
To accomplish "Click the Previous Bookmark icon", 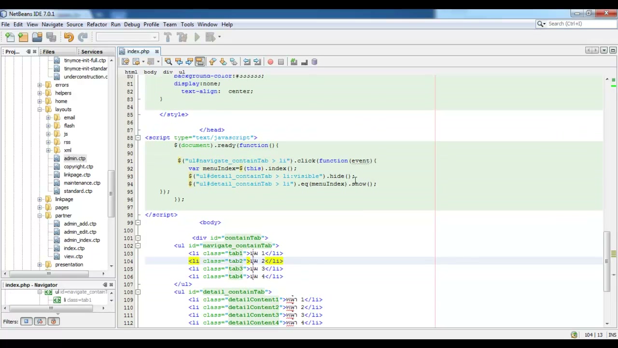I will click(x=212, y=62).
